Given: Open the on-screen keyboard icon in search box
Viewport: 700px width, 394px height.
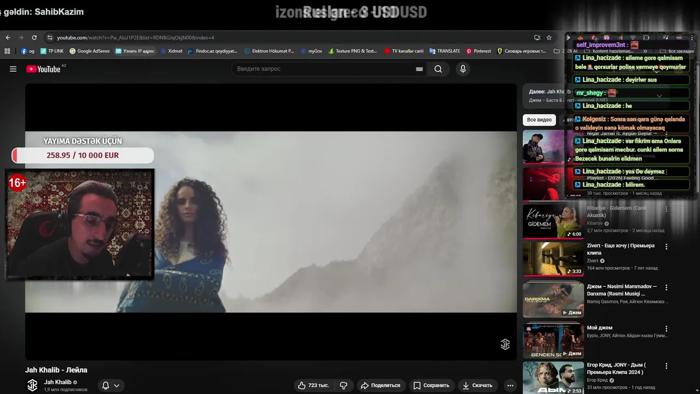Looking at the screenshot, I should (419, 69).
